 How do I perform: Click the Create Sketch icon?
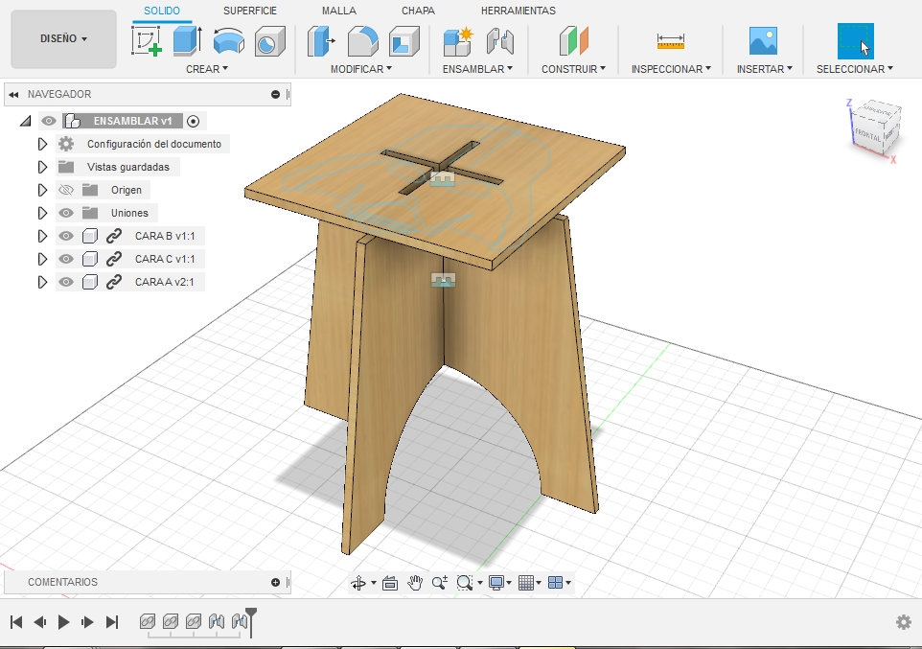(x=147, y=41)
